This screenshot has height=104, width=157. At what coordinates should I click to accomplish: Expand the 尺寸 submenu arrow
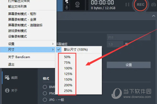coord(53,49)
